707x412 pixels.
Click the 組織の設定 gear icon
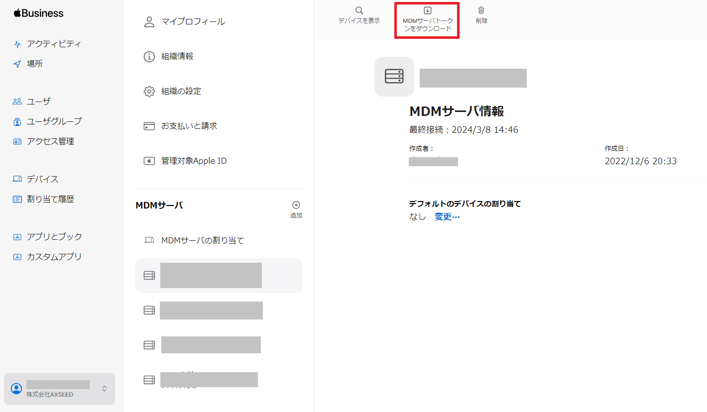tap(149, 92)
